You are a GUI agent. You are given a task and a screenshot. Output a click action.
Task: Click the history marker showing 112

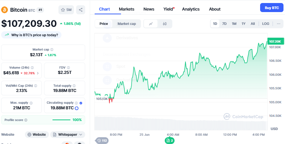(102, 141)
